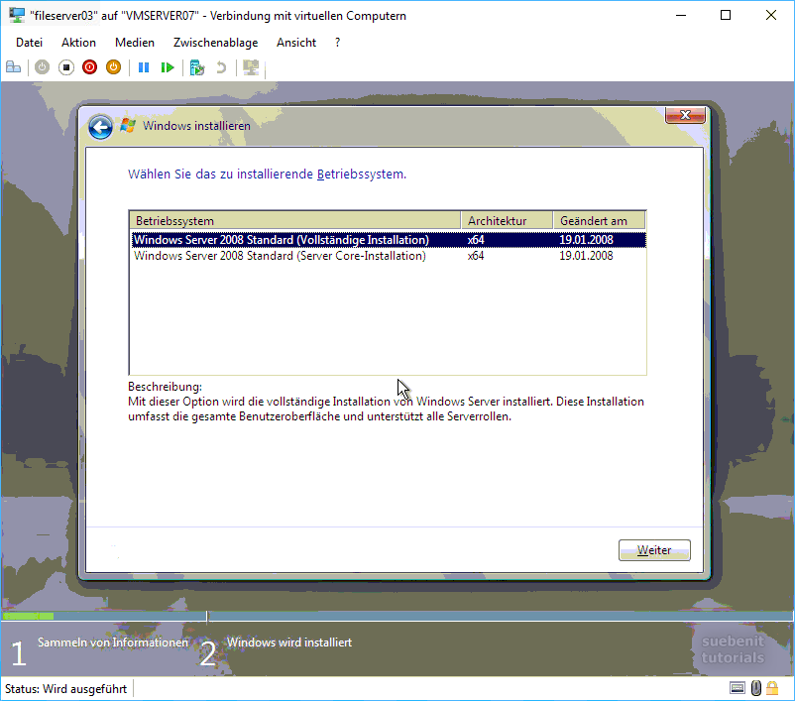Image resolution: width=795 pixels, height=701 pixels.
Task: Click the Revert (undo arrow) icon
Action: pyautogui.click(x=221, y=67)
